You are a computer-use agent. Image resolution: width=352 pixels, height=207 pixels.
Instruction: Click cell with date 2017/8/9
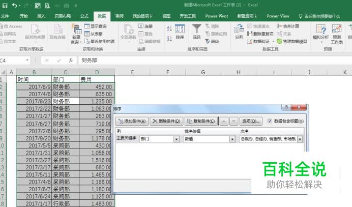click(34, 87)
